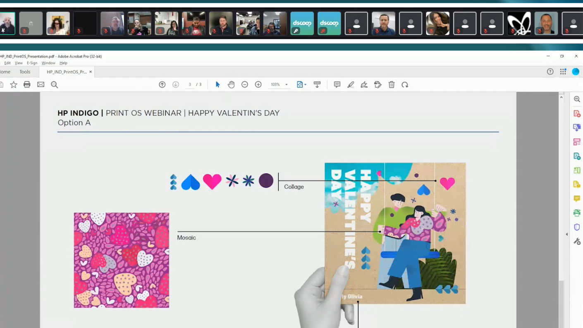Open the Stamp tool
The height and width of the screenshot is (328, 583).
point(378,84)
